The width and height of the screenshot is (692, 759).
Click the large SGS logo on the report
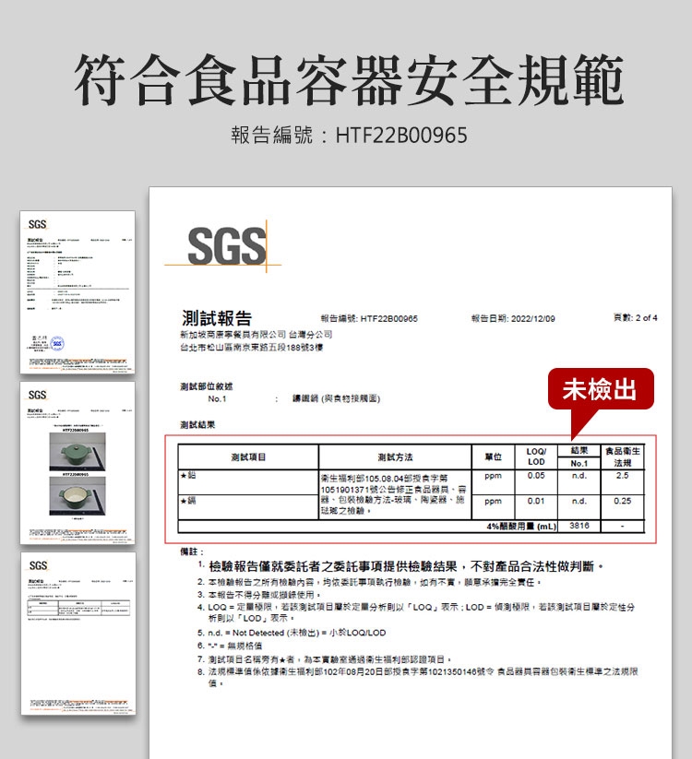tap(225, 246)
